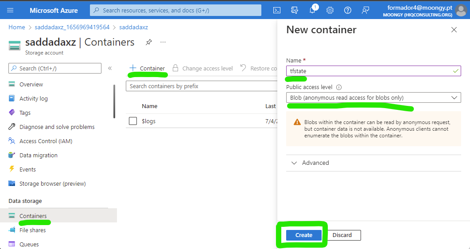Open the Public access level dropdown

373,97
